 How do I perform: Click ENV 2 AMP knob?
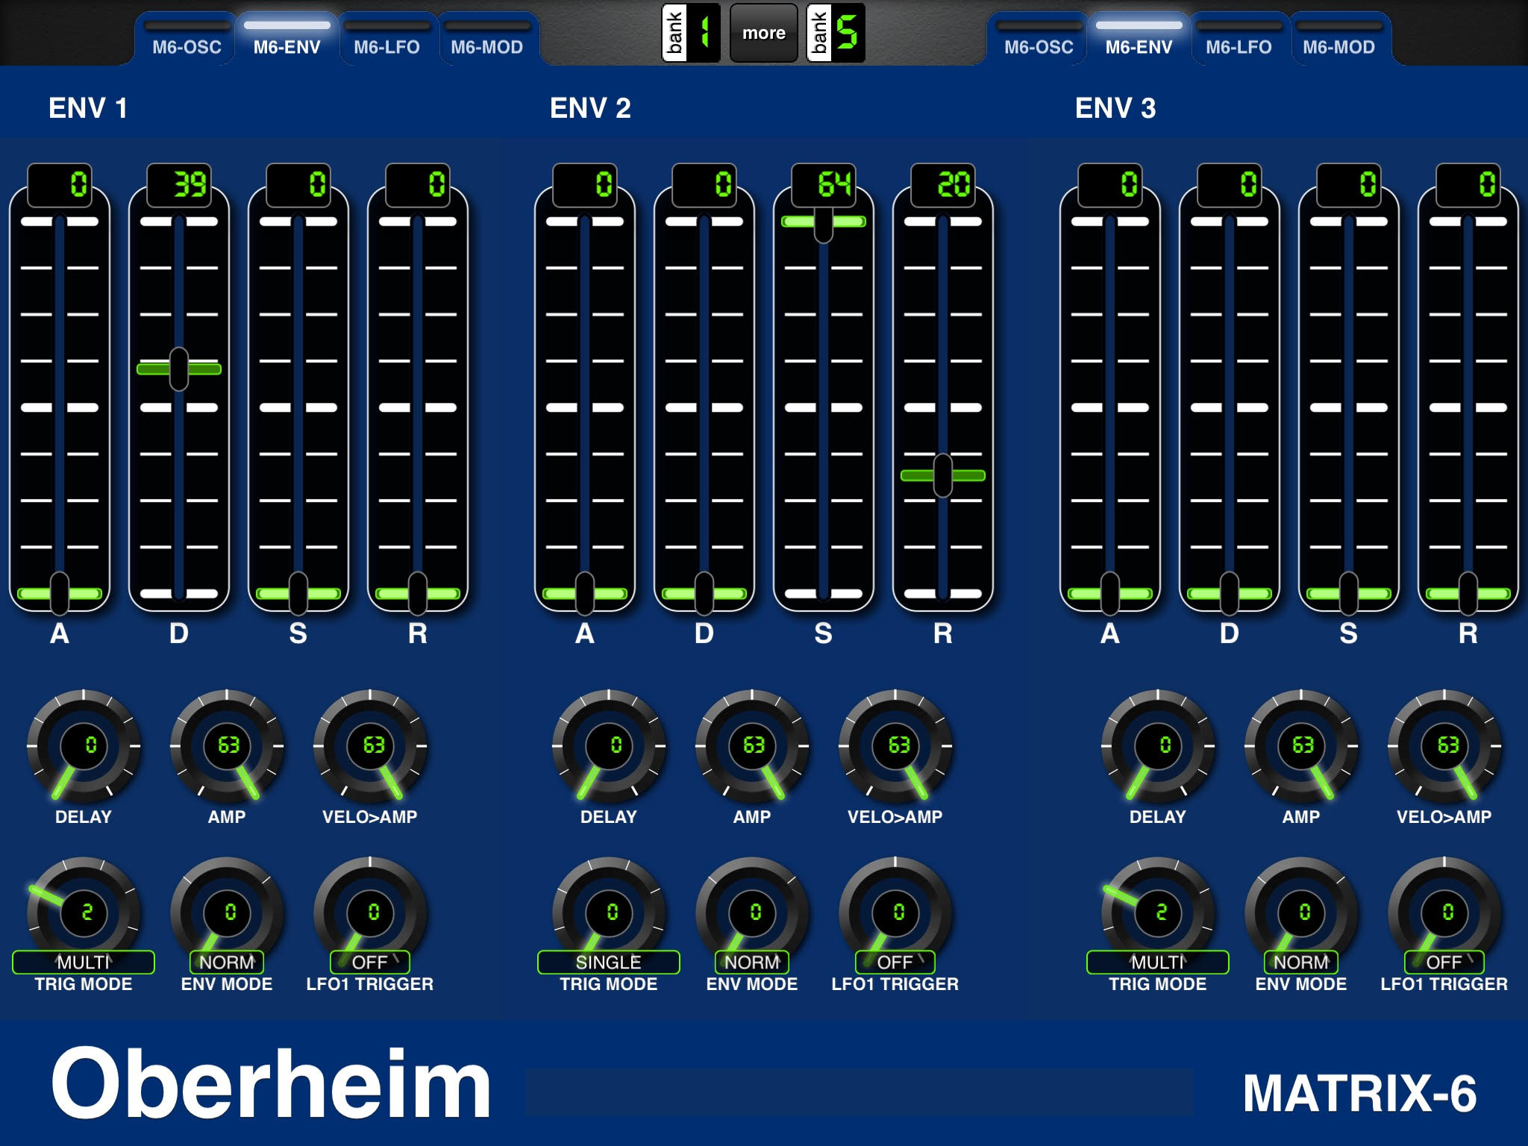click(752, 745)
